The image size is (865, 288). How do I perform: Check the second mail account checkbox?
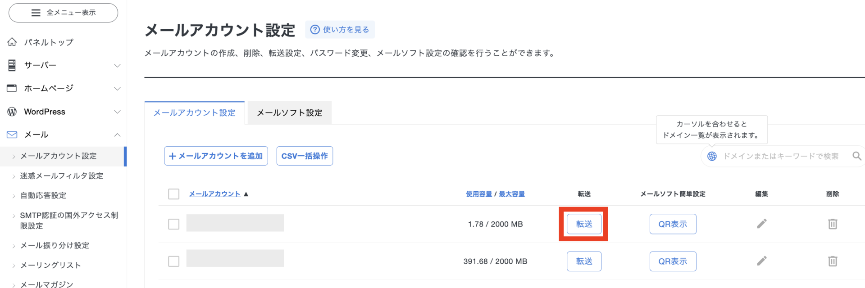pyautogui.click(x=173, y=261)
